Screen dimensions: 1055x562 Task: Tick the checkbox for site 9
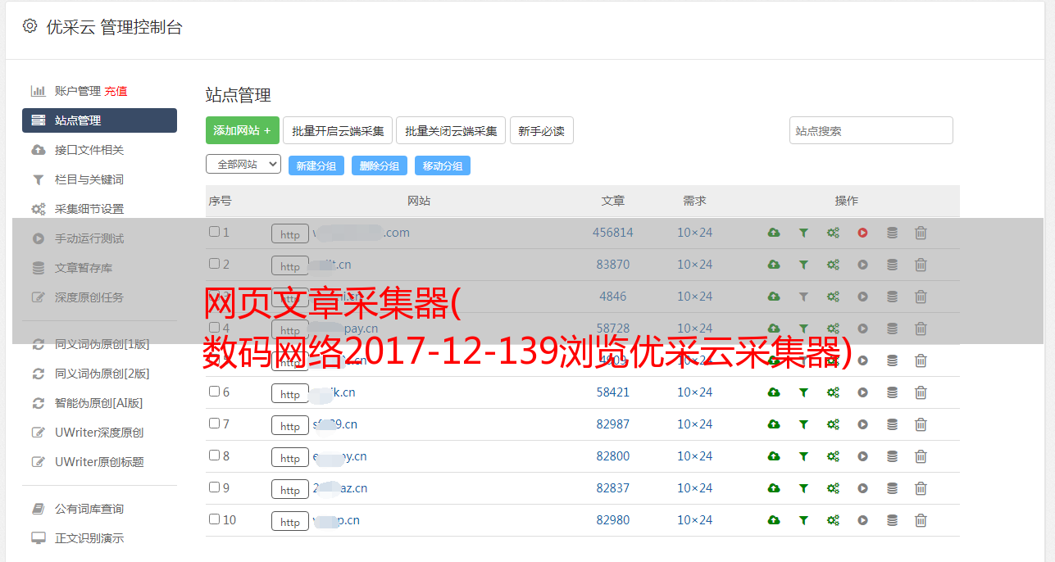(214, 487)
